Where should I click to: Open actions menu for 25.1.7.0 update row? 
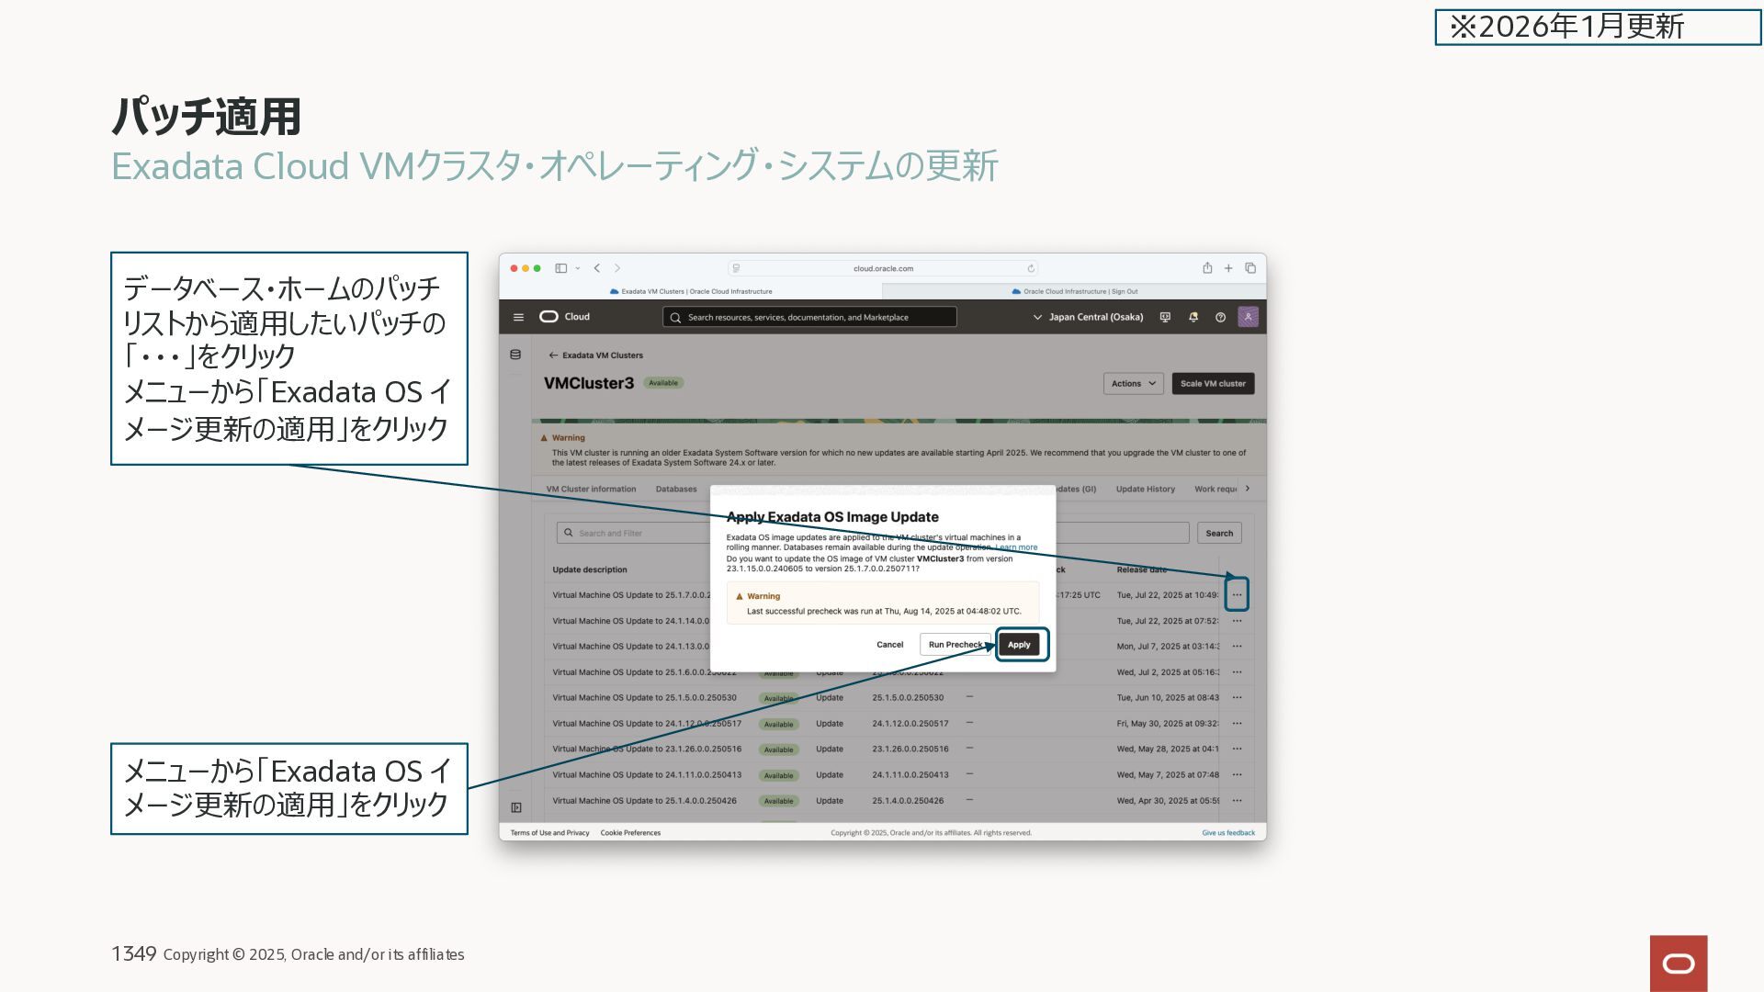(x=1237, y=595)
